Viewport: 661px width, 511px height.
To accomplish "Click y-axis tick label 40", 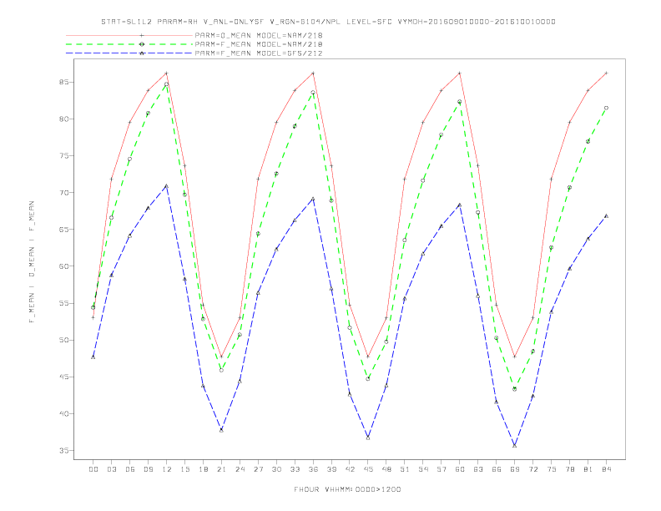I will 64,413.
